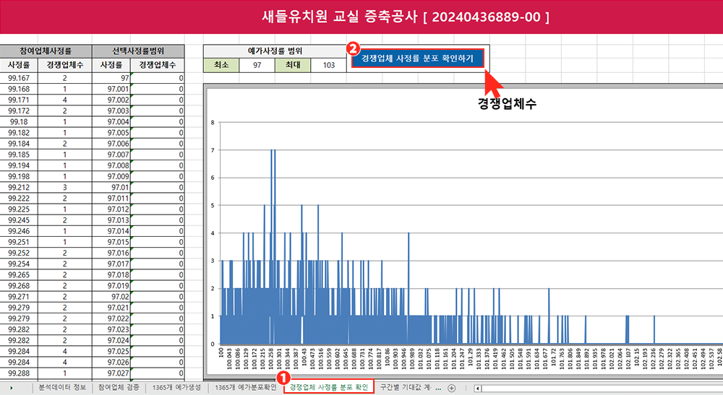Viewport: 723px width, 395px height.
Task: Select the cell containing 99.172
Action: (19, 111)
